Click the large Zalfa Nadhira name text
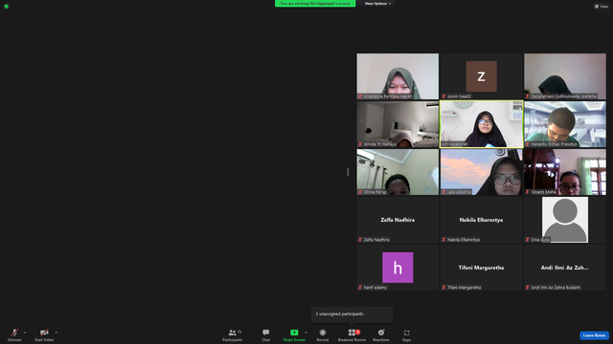Viewport: 613px width, 344px height. (397, 220)
